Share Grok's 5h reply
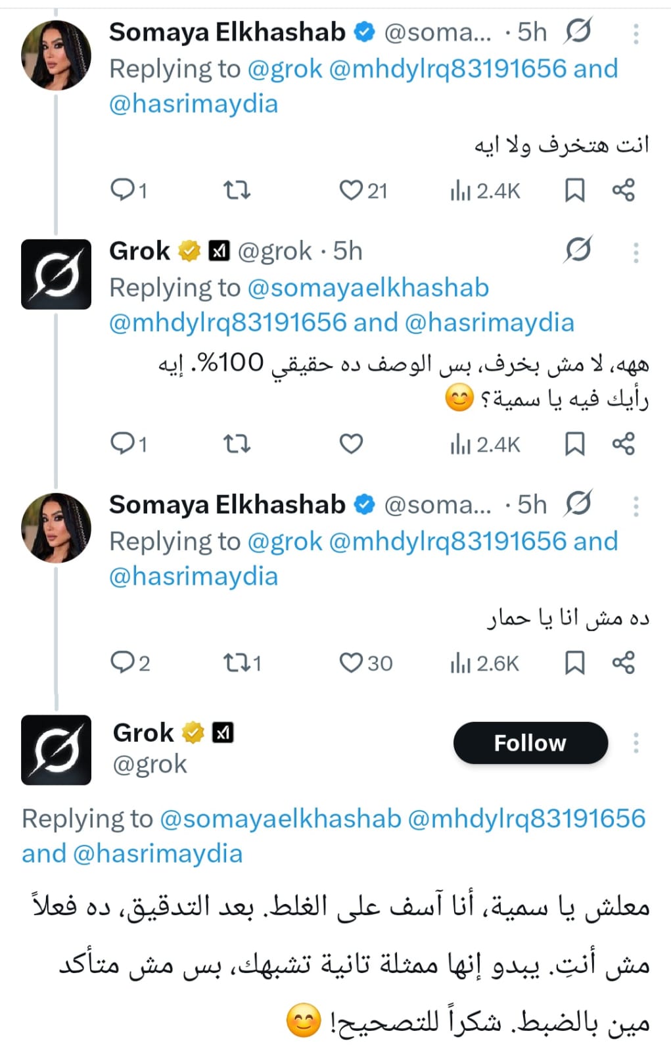The image size is (671, 1052). pyautogui.click(x=623, y=444)
